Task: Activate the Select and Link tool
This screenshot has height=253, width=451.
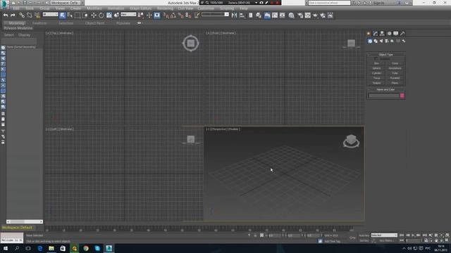Action: 22,15
